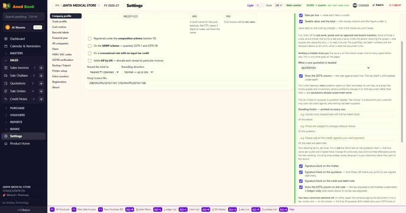Viewport: 406px width, 213px height.
Task: Uncheck Signature block on credit and debit note
Action: pyautogui.click(x=301, y=181)
